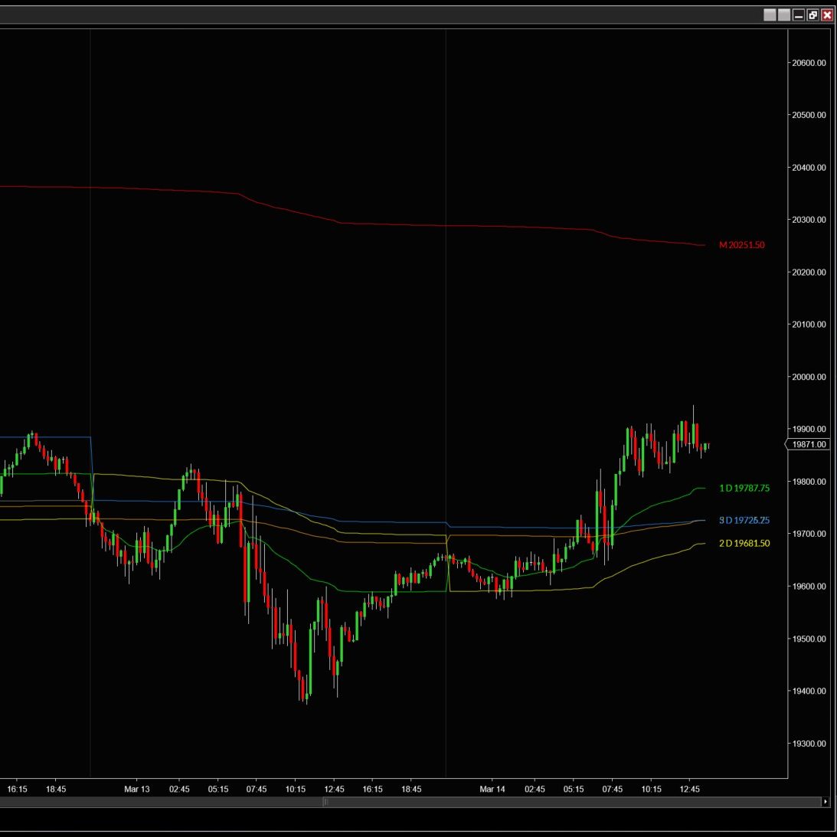Close the chart window with red X
The height and width of the screenshot is (837, 837).
point(827,15)
